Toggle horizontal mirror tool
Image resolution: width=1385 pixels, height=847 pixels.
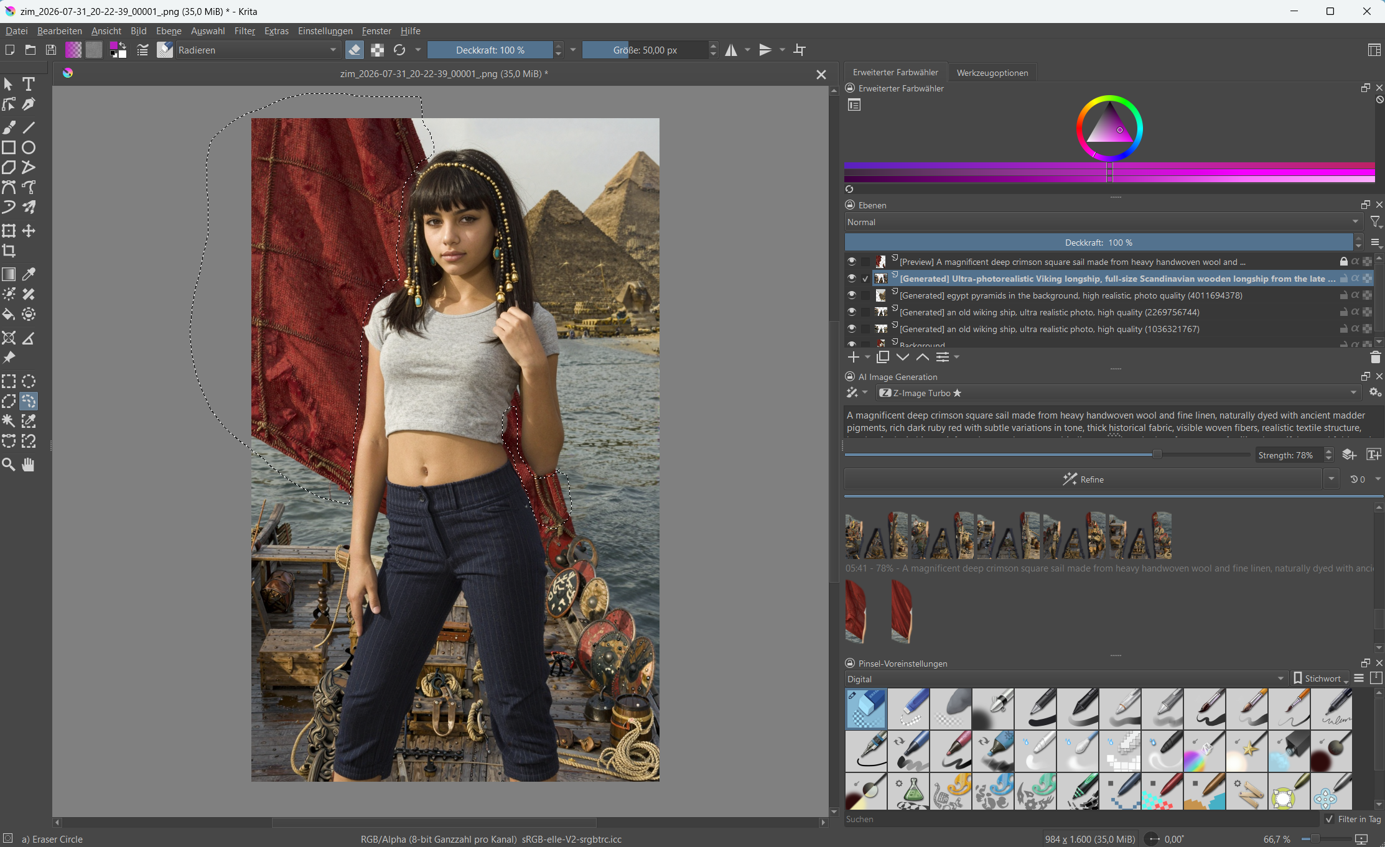pyautogui.click(x=731, y=50)
